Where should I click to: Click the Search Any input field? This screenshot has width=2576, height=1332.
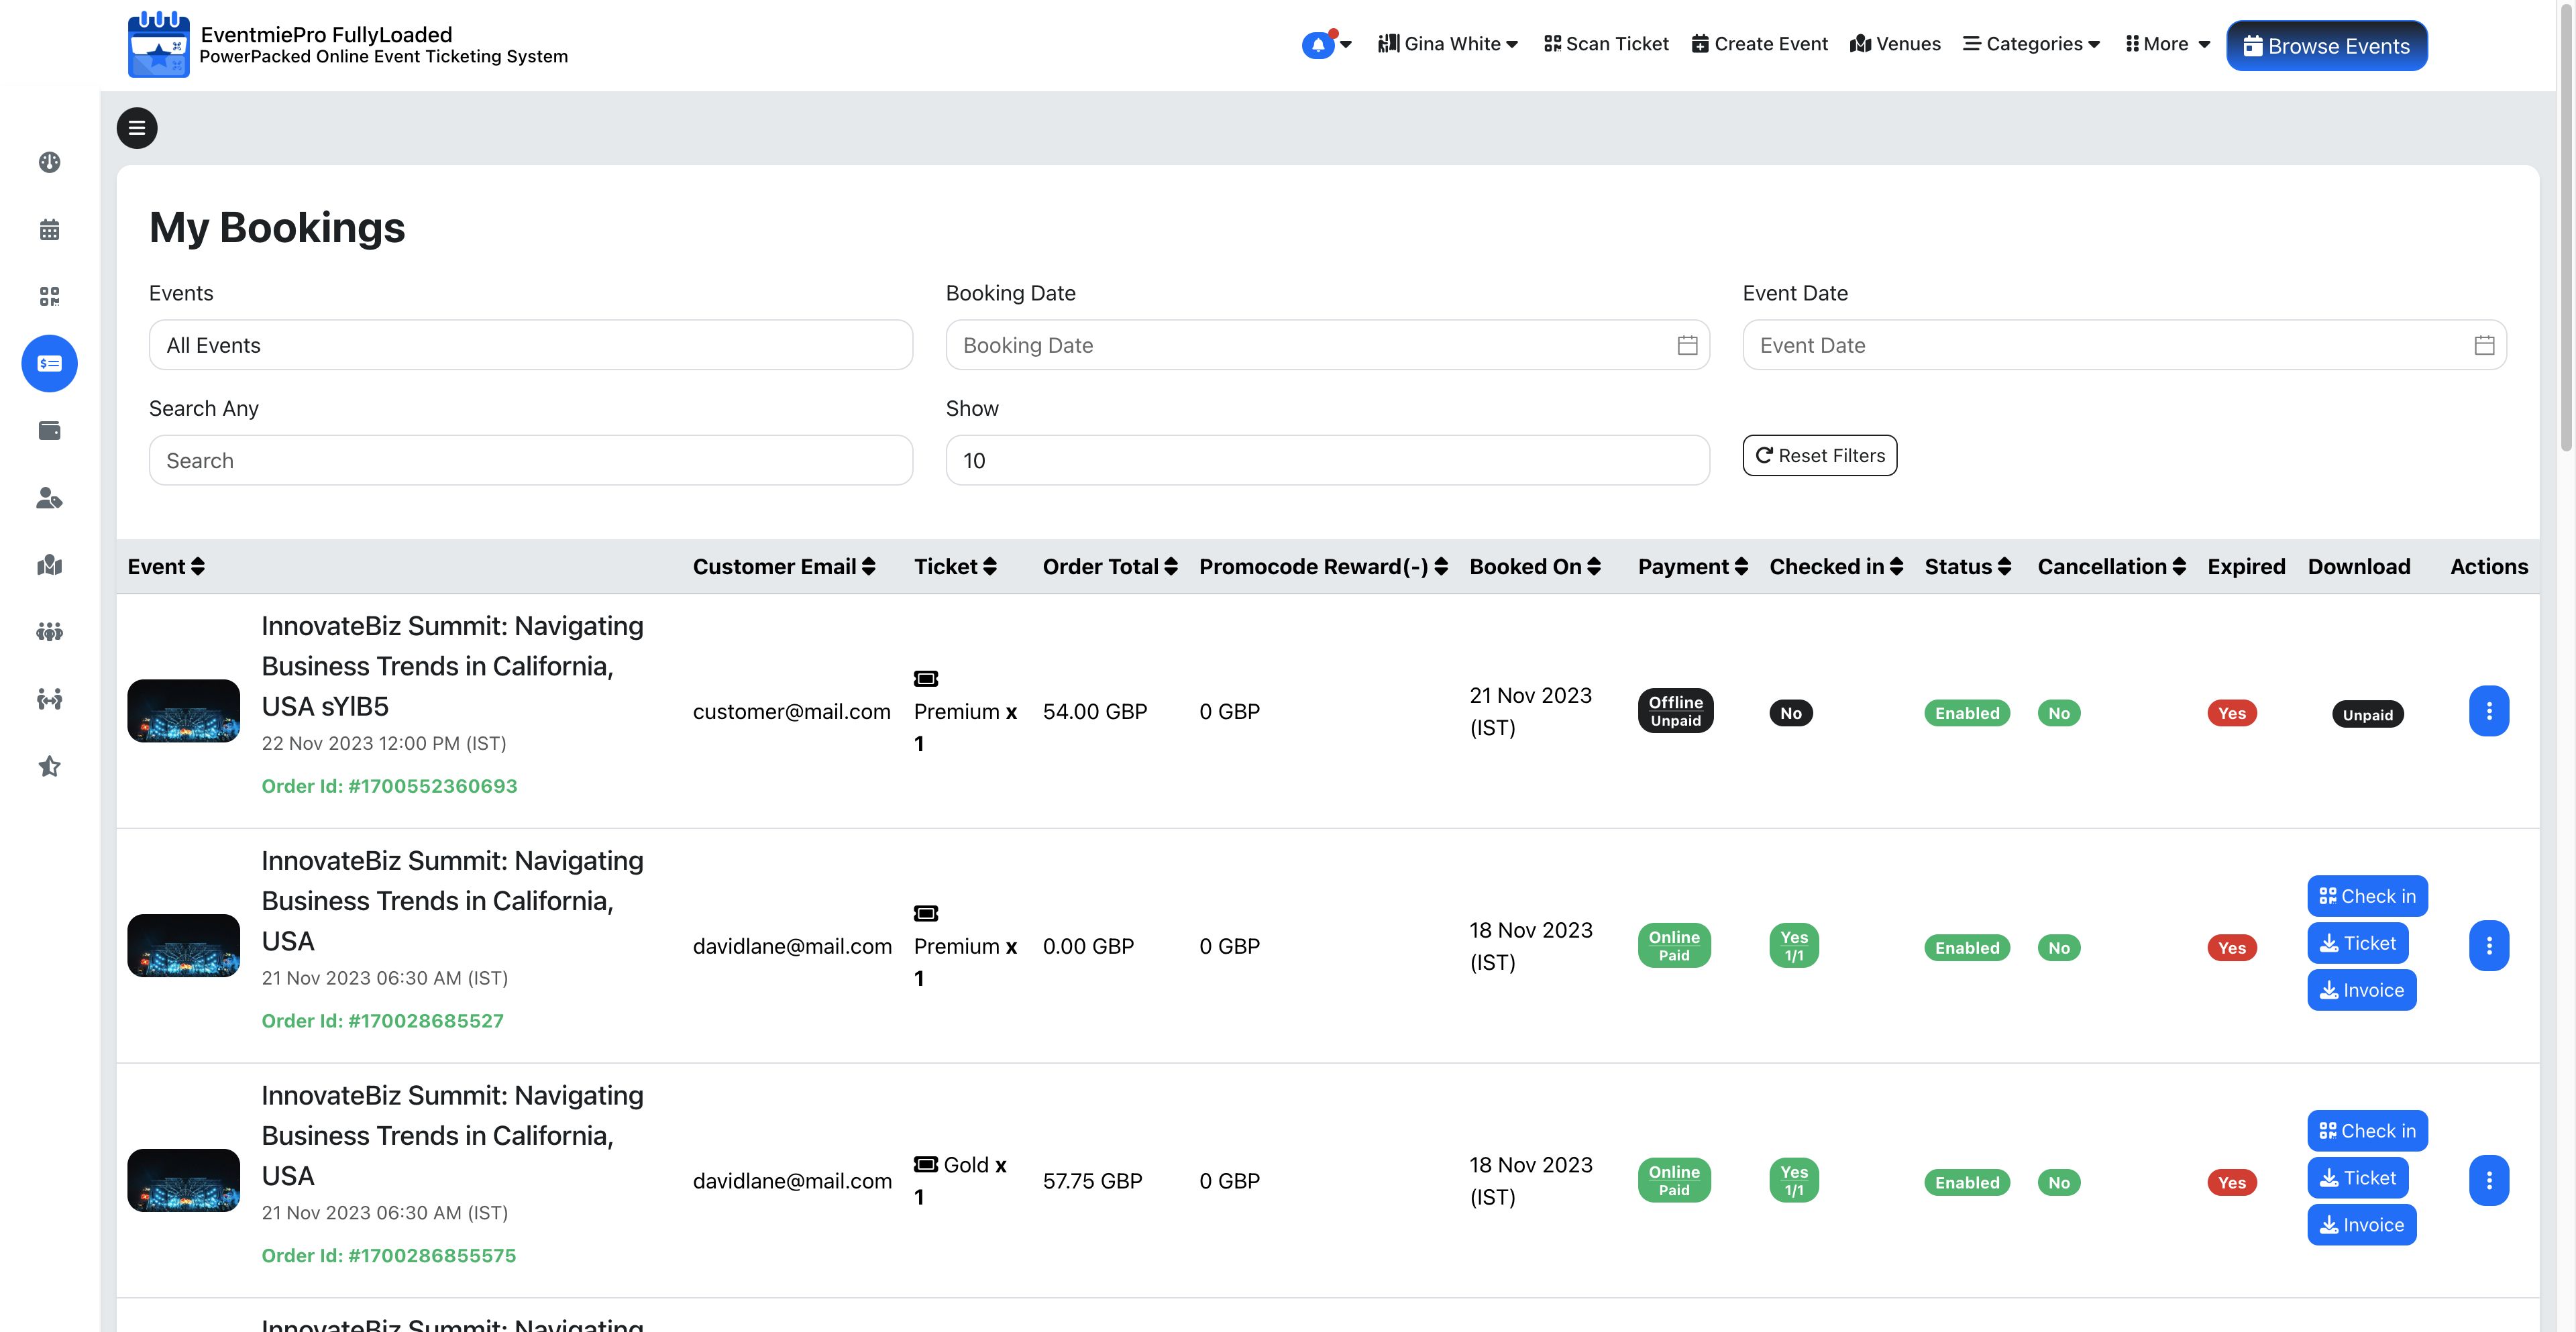click(x=530, y=461)
